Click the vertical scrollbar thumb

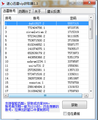click(x=91, y=29)
